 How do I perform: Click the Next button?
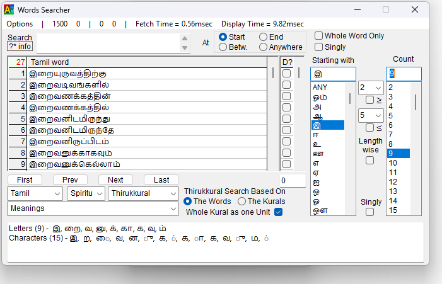pos(115,180)
